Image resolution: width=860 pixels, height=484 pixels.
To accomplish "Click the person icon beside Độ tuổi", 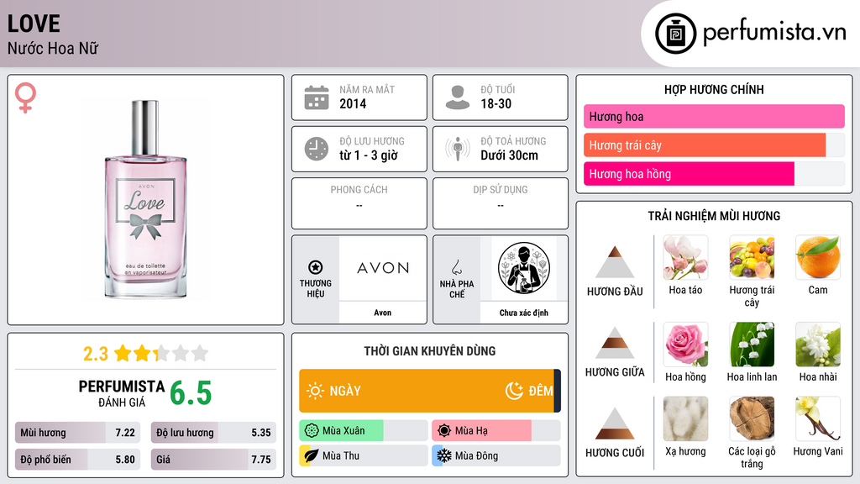I will [458, 97].
